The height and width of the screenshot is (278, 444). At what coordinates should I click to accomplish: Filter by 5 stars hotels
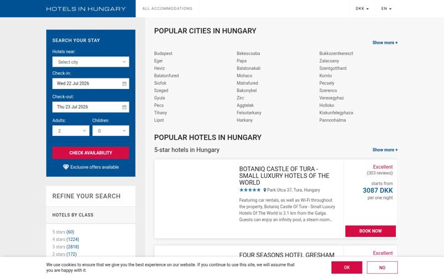click(x=63, y=232)
